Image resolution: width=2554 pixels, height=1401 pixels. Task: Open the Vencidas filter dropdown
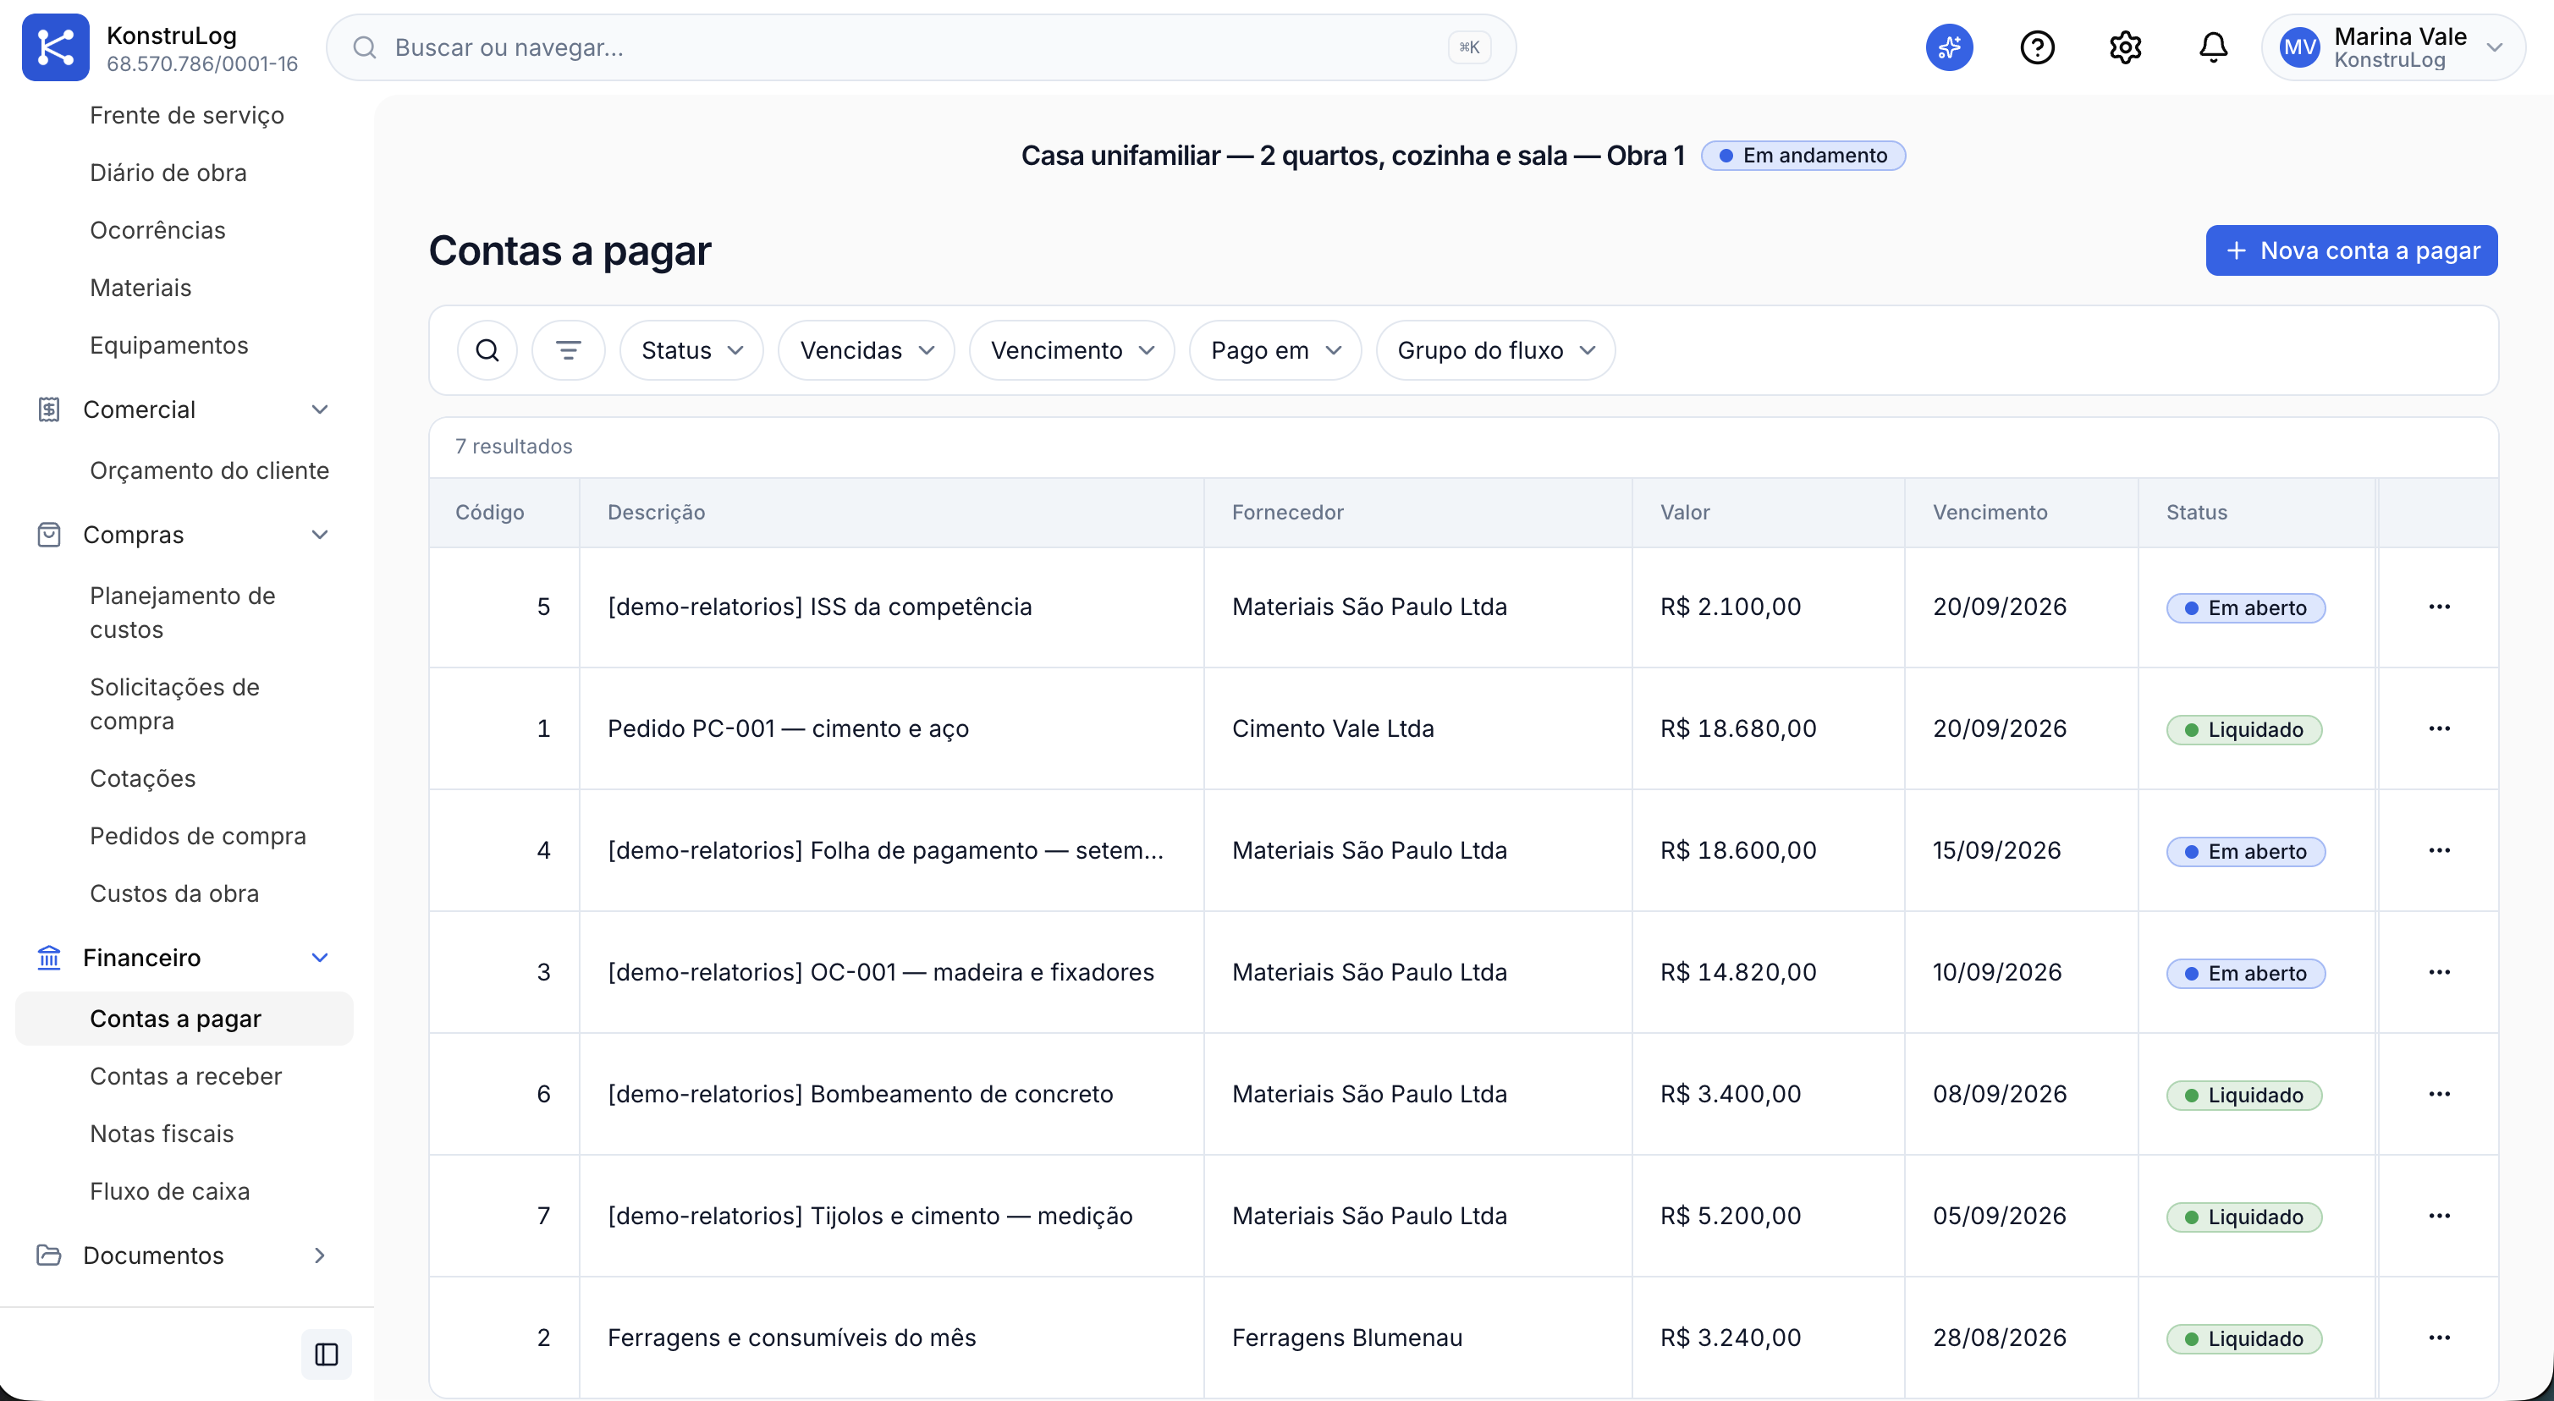(x=866, y=350)
